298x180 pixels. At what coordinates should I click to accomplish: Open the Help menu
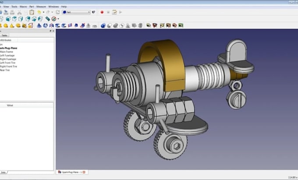(64, 7)
